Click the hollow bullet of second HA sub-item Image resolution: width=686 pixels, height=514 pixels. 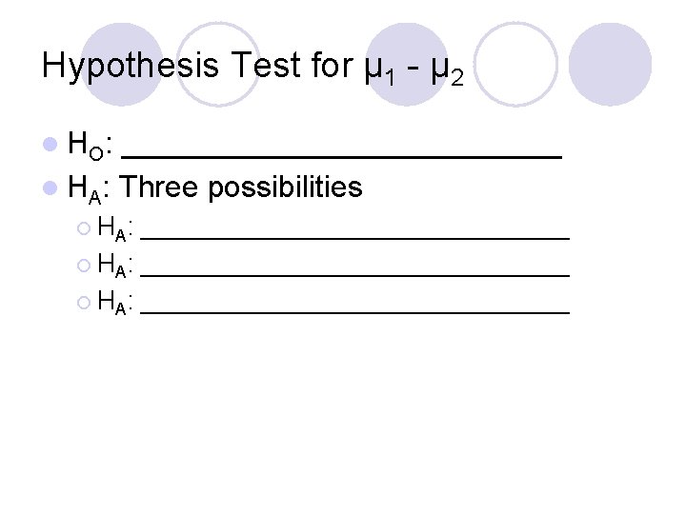(84, 266)
